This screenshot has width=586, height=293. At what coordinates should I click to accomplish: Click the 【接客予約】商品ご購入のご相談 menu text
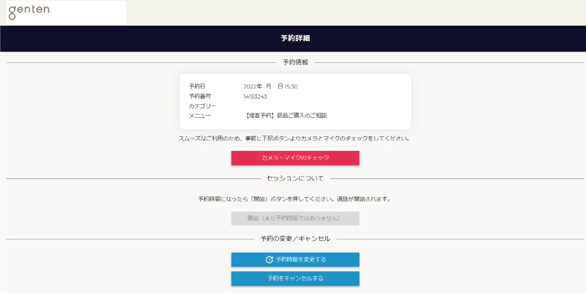click(286, 116)
